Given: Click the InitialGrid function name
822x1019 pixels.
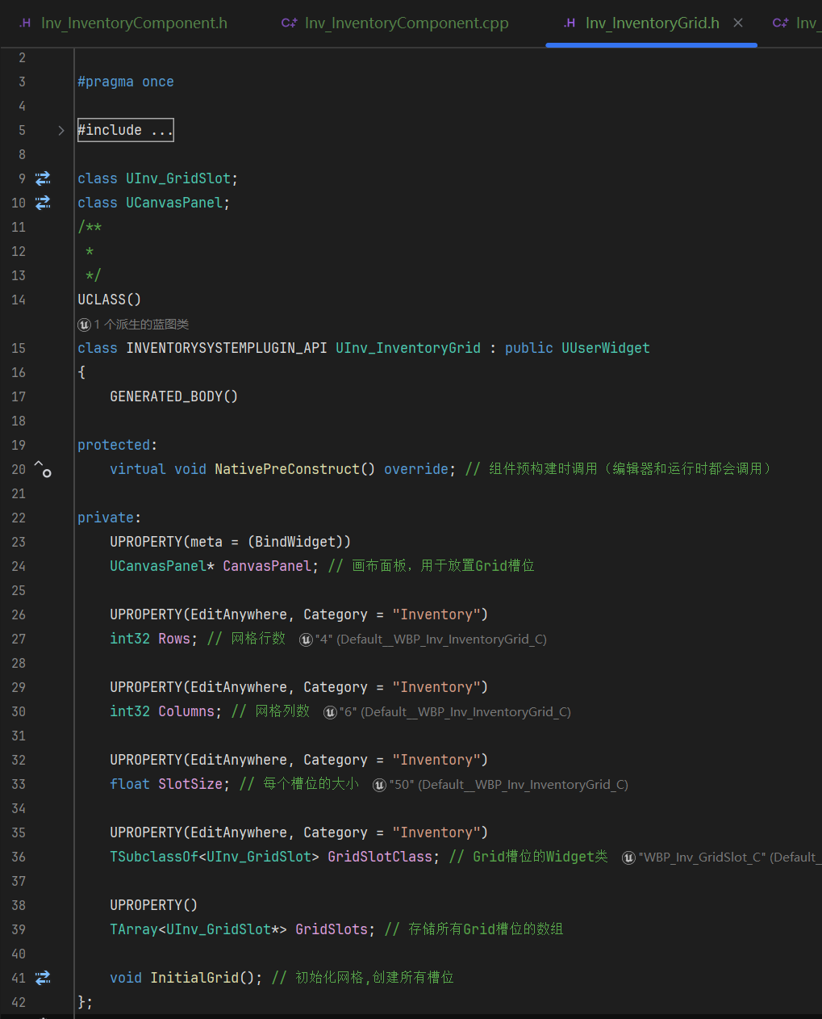Looking at the screenshot, I should click(194, 978).
